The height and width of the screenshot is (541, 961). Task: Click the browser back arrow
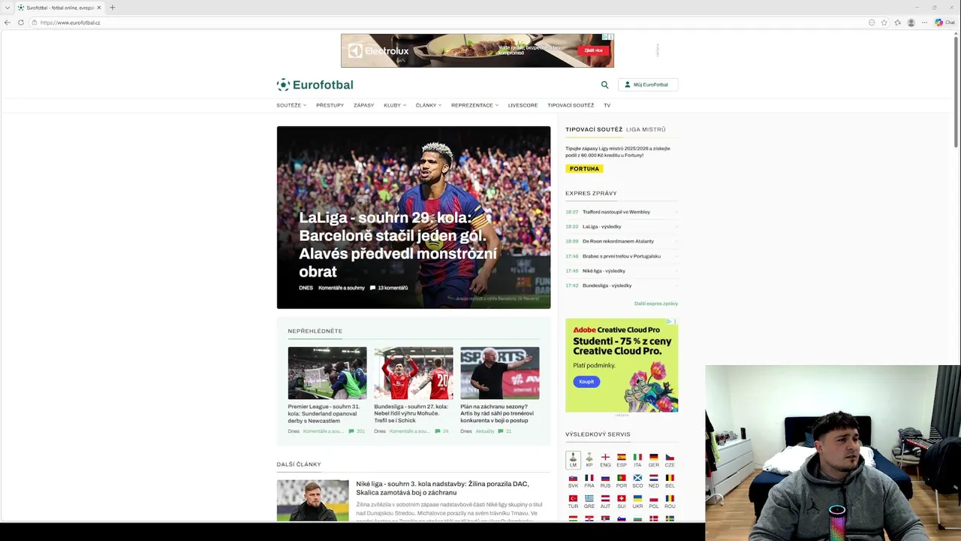point(8,23)
